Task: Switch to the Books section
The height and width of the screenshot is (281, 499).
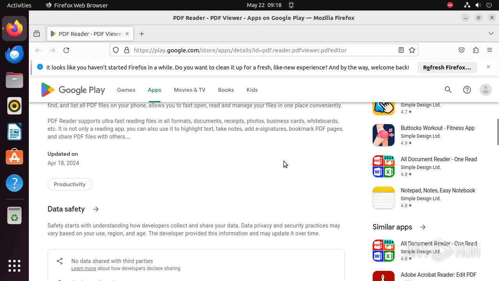Action: [226, 90]
